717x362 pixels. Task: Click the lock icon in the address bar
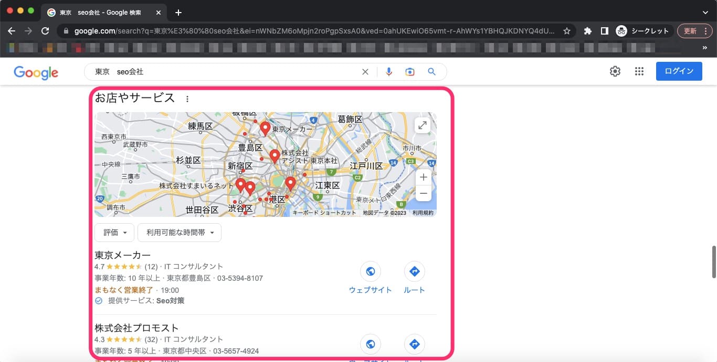(66, 31)
